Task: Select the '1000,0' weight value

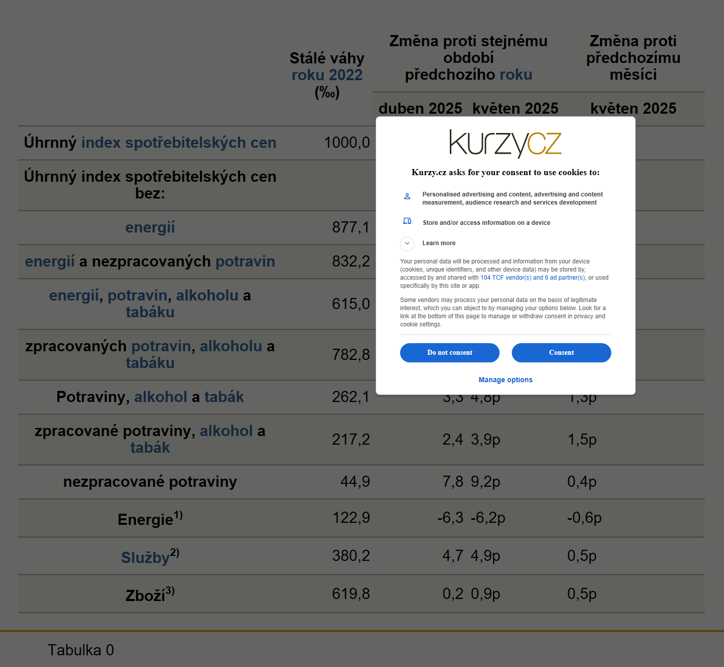Action: pos(347,143)
